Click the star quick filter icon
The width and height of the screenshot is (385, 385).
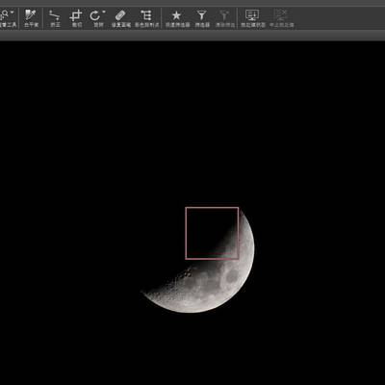point(176,15)
